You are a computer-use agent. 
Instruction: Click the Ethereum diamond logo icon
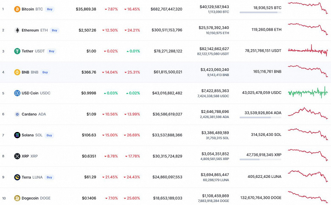(x=17, y=30)
